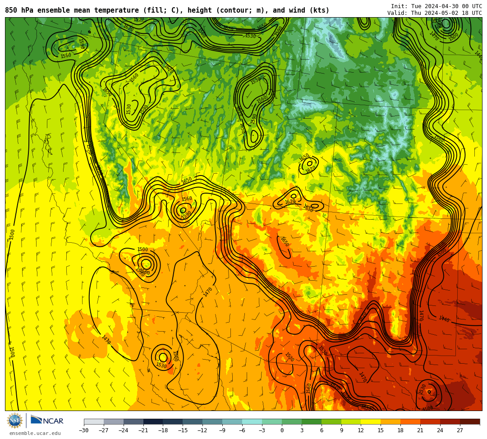Pick the red 21 to 24 colorbar segment

[x=430, y=421]
